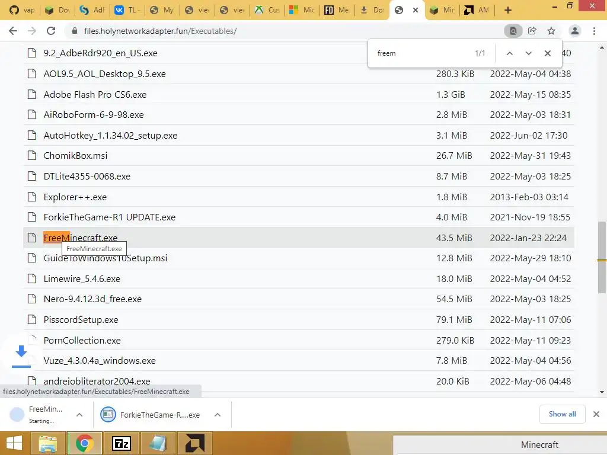
Task: Click Chrome icon in taskbar
Action: click(84, 443)
